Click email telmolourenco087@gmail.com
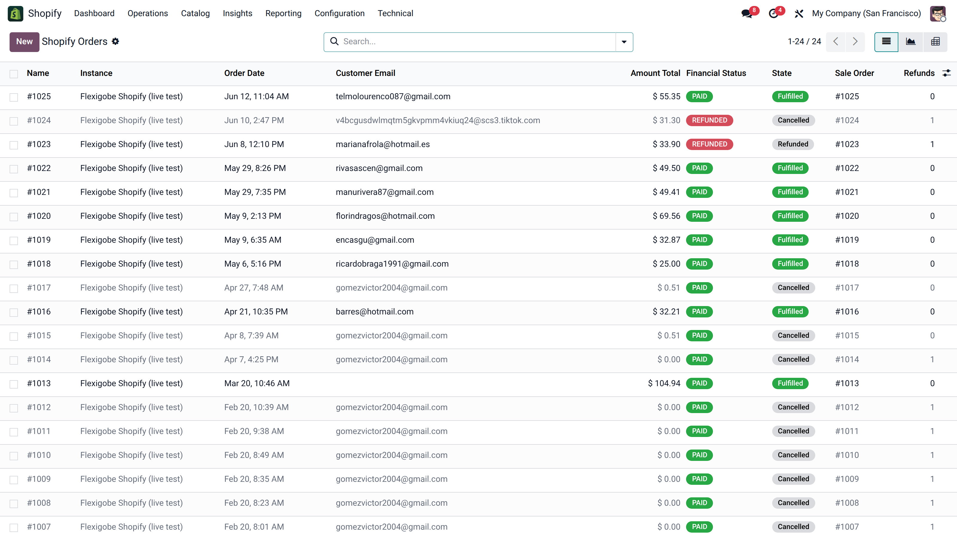 (393, 97)
